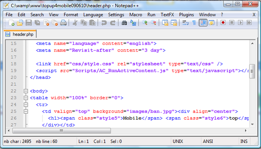The image size is (261, 149).
Task: Click the horizontal scrollbar thumb
Action: point(62,131)
